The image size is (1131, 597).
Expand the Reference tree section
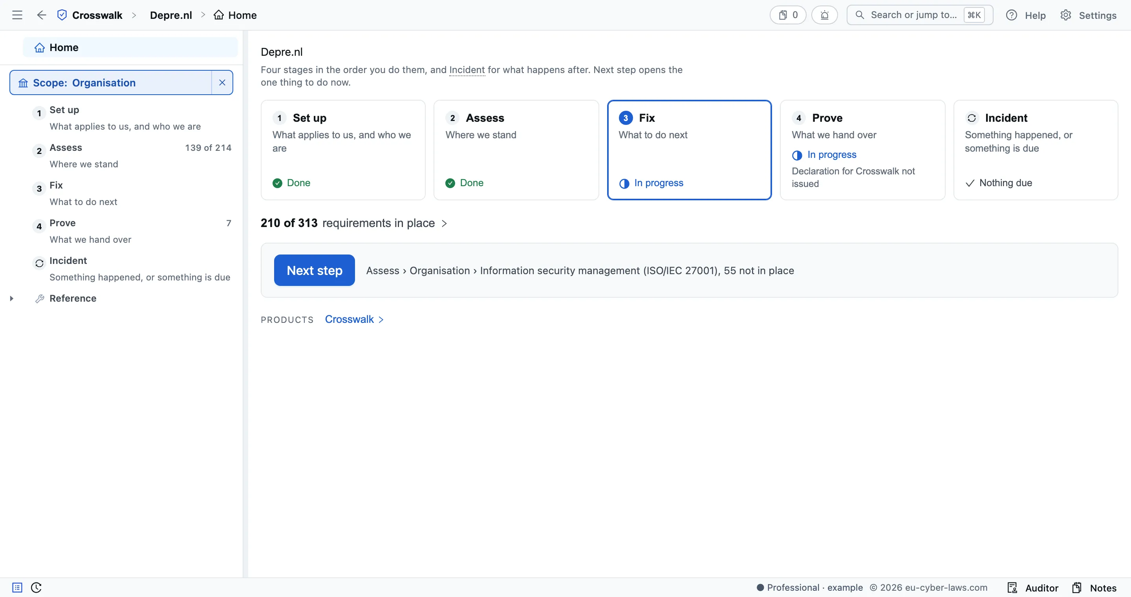[x=12, y=298]
